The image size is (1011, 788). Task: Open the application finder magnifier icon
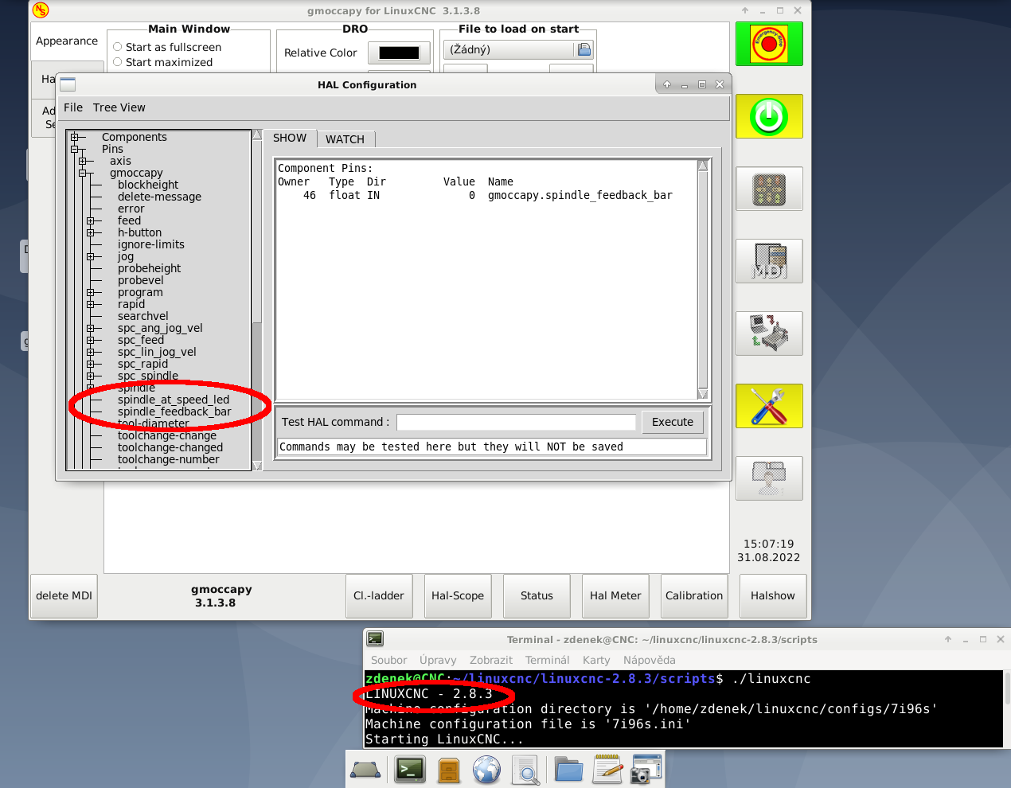click(x=525, y=770)
